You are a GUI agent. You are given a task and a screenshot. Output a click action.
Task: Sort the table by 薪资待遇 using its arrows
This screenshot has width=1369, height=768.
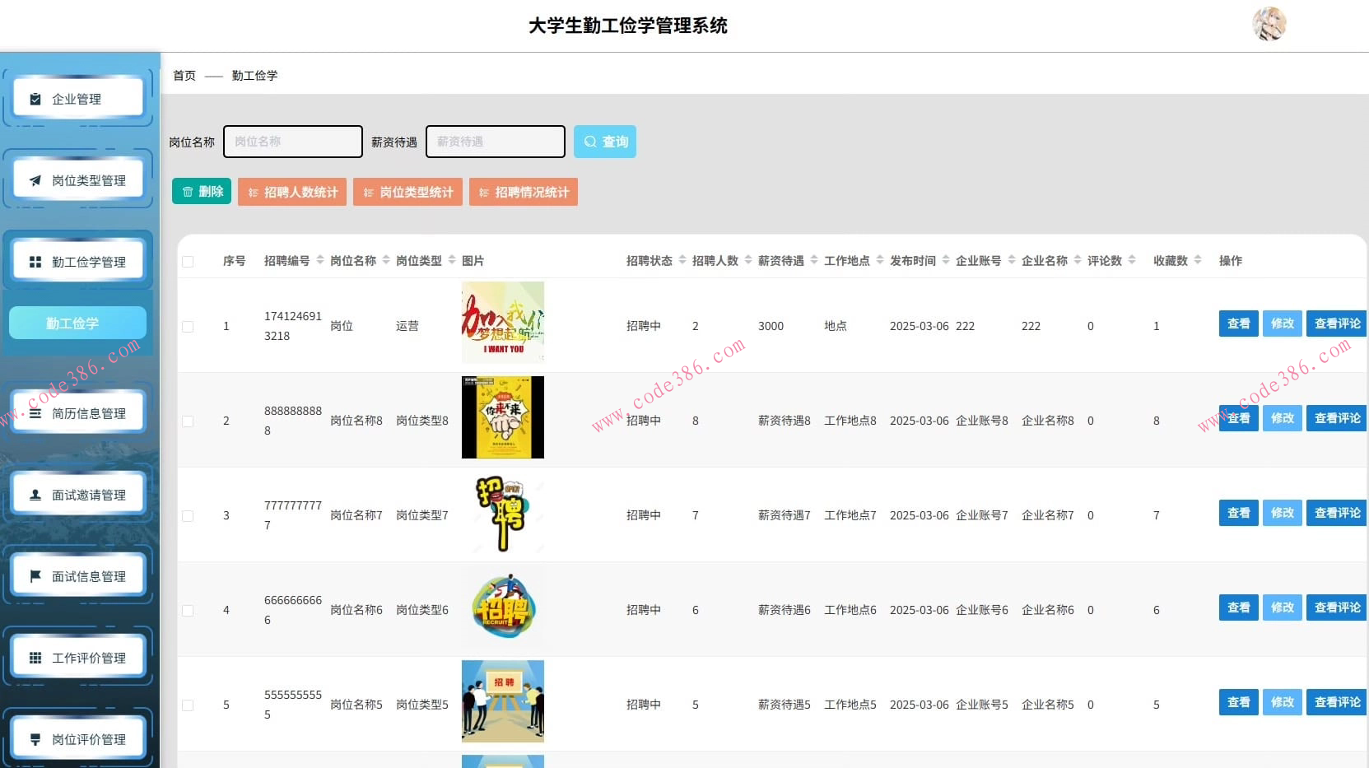(x=814, y=260)
